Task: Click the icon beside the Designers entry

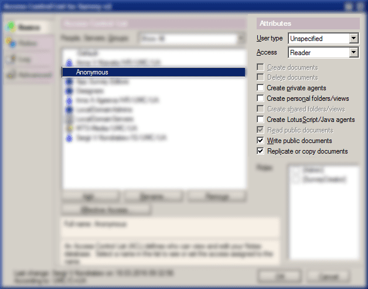Action: click(70, 91)
